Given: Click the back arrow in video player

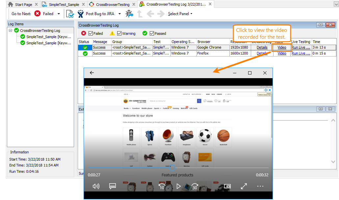Looking at the screenshot, I should click(x=92, y=73).
